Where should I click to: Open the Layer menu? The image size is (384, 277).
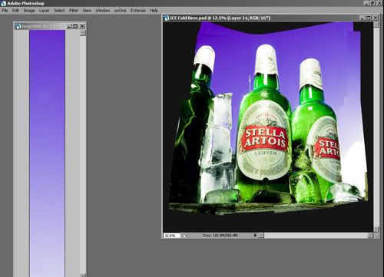[x=44, y=11]
